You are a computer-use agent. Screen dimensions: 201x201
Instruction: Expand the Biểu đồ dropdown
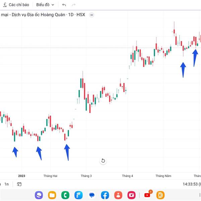pyautogui.click(x=45, y=5)
